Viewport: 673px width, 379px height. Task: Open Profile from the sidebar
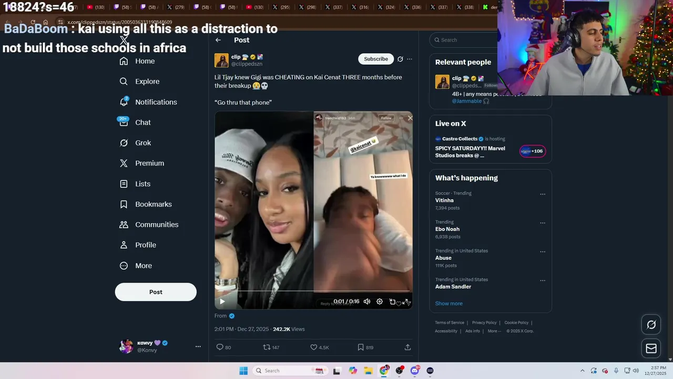pyautogui.click(x=138, y=245)
